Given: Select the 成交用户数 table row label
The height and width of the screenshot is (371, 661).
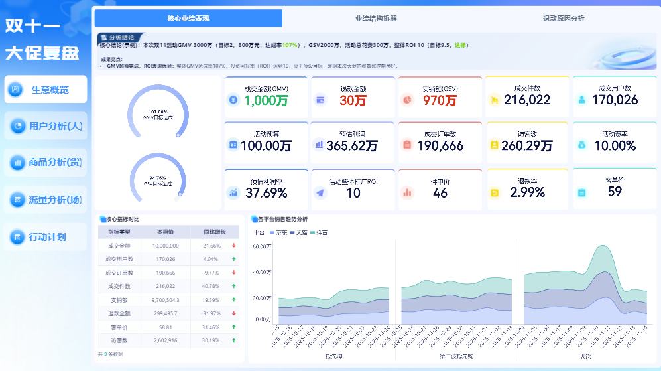Looking at the screenshot, I should 119,259.
